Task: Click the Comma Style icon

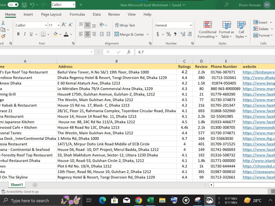Action: 175,34
